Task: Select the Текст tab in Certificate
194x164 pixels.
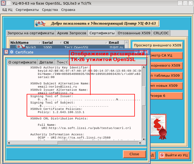Action: pyautogui.click(x=62, y=62)
